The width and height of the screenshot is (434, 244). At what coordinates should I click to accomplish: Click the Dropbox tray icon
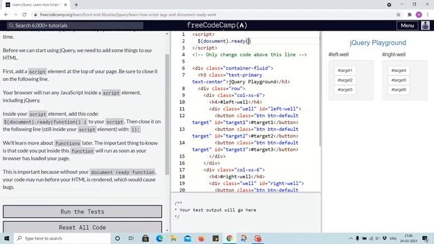(x=384, y=238)
